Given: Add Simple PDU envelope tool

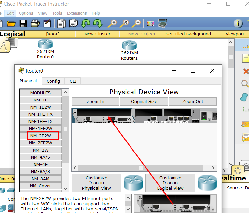Looking at the screenshot, I should tap(245, 124).
